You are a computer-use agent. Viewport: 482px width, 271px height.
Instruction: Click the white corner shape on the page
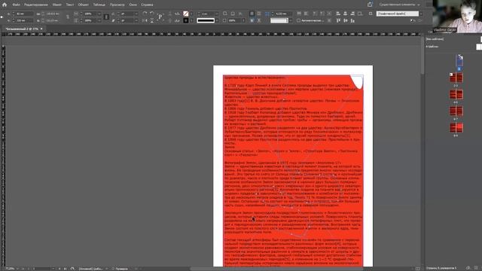point(357,81)
